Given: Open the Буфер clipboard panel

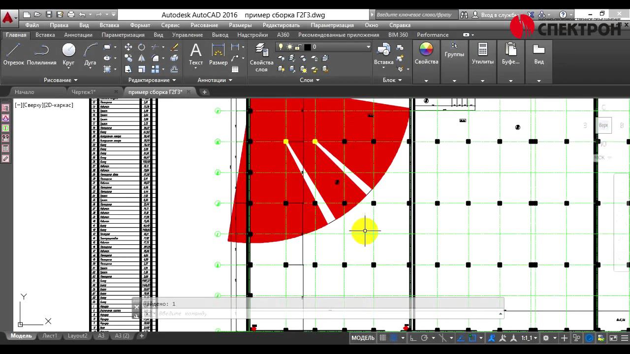Looking at the screenshot, I should point(510,54).
